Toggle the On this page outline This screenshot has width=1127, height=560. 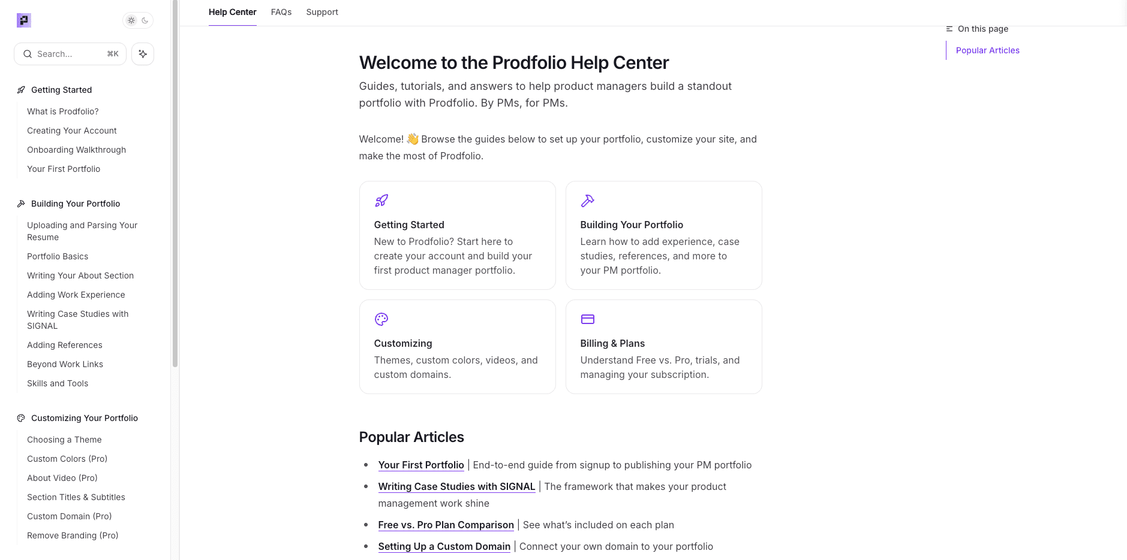(x=977, y=29)
